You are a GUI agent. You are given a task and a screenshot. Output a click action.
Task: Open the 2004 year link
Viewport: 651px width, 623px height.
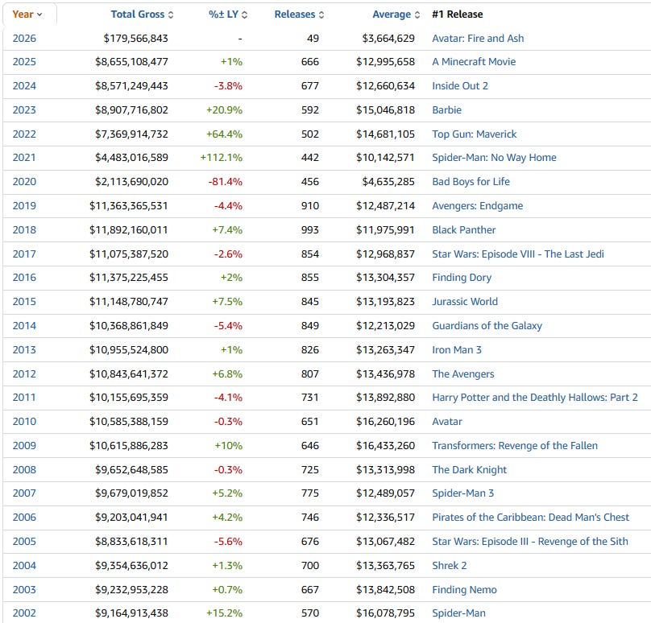click(x=24, y=565)
